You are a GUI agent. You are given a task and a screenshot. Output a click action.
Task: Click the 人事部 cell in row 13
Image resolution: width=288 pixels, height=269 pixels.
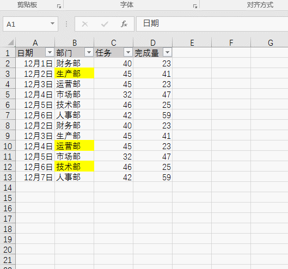[x=75, y=177]
